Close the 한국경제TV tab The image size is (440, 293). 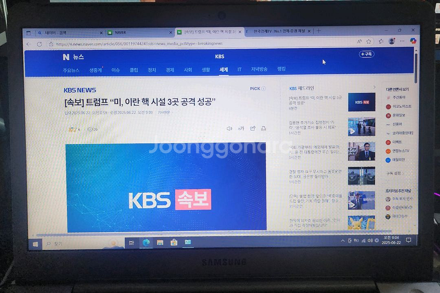(309, 31)
